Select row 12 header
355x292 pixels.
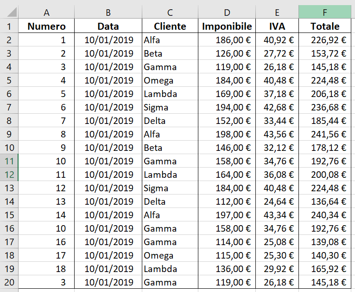9,175
